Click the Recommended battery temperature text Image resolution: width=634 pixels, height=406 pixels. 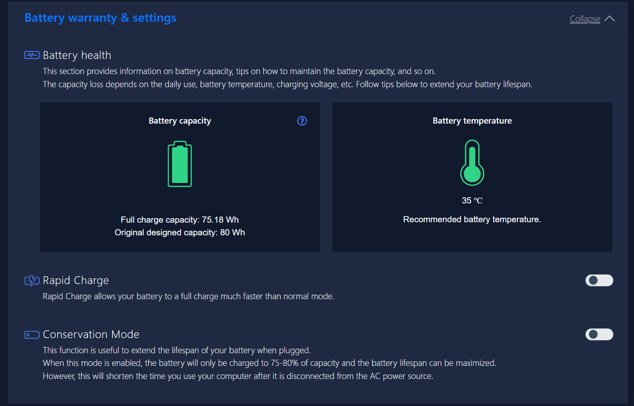point(472,219)
